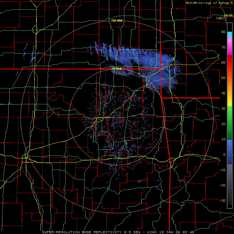Click the "KINX 19 JAN 26 03:49" timestamp
Image resolution: width=234 pixels, height=234 pixels.
(x=171, y=232)
